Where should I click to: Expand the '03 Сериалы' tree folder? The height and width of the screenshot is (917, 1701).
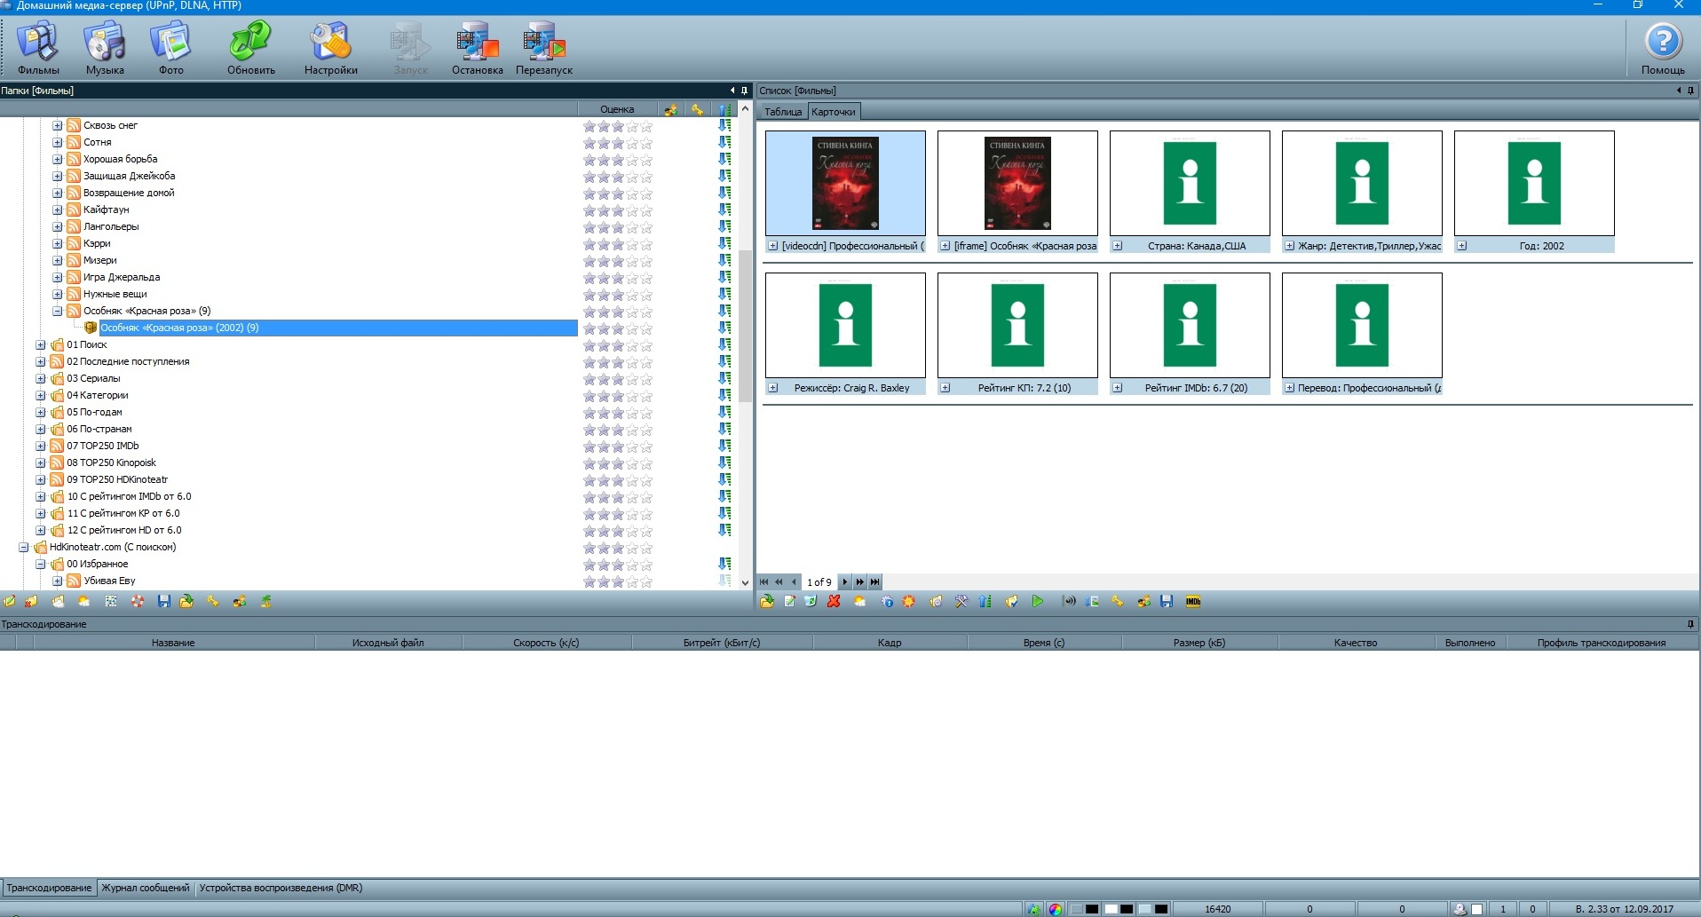pyautogui.click(x=41, y=378)
